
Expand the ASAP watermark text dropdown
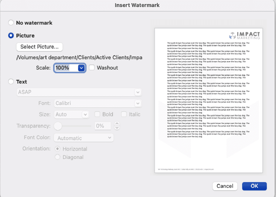pyautogui.click(x=137, y=92)
